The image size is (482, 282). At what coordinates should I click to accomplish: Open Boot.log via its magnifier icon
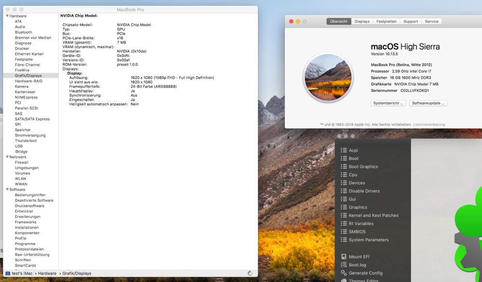(x=344, y=265)
